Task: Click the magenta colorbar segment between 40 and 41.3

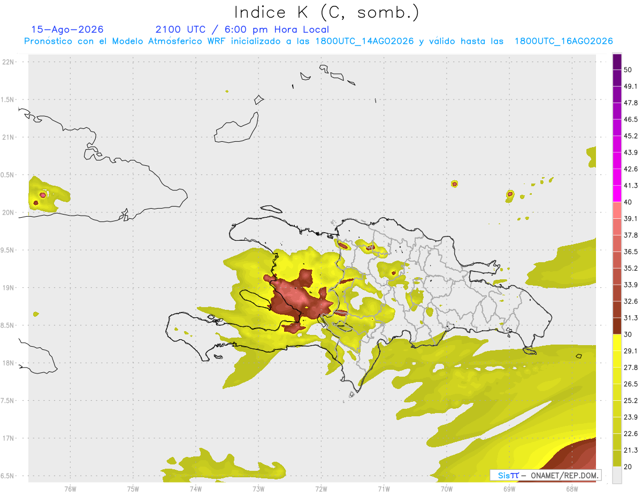Action: (617, 193)
